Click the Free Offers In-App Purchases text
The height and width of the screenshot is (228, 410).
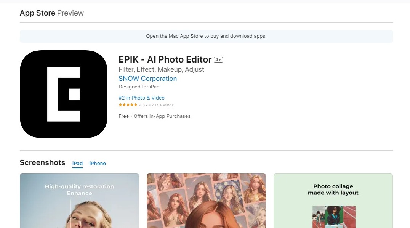pos(154,116)
